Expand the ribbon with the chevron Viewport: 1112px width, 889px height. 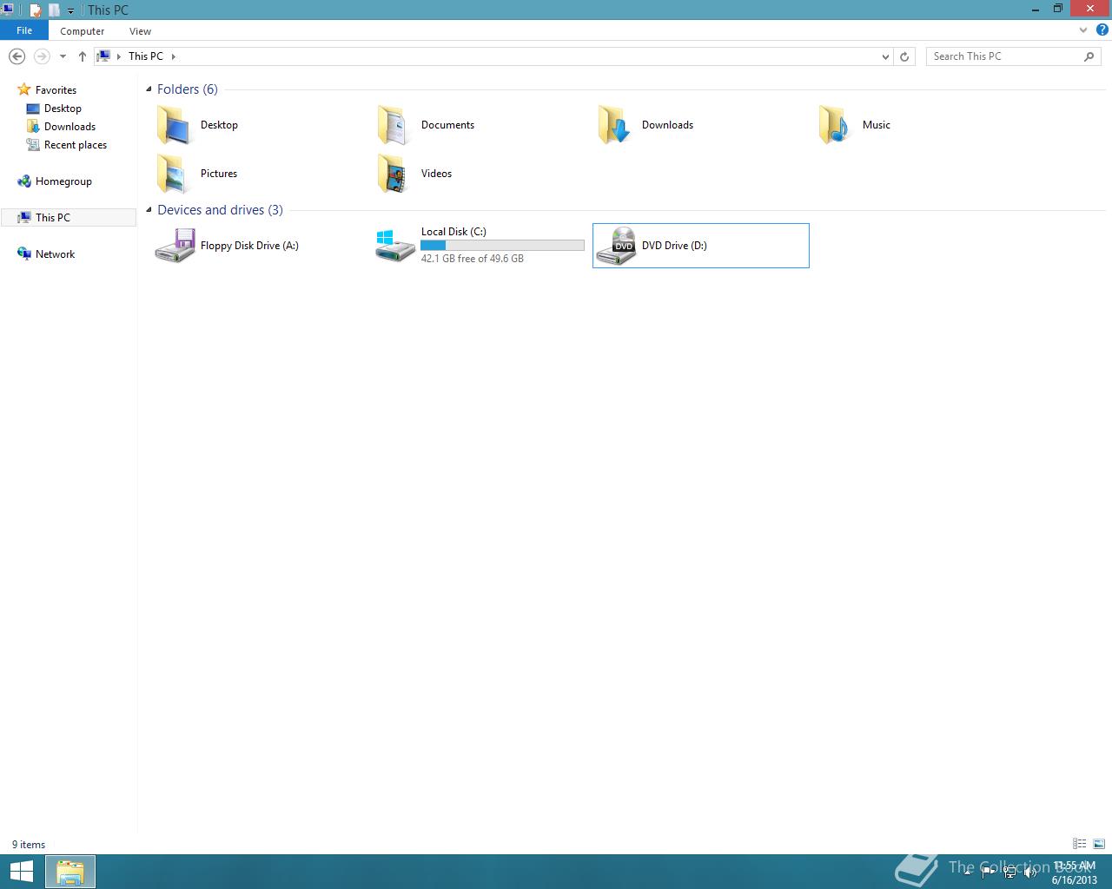pos(1082,30)
